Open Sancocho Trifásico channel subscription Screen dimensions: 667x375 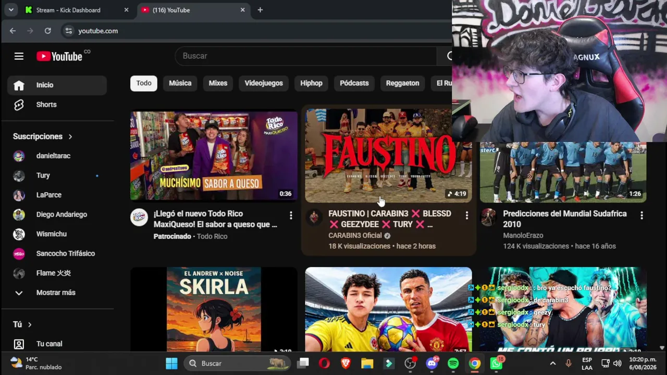[x=57, y=254]
